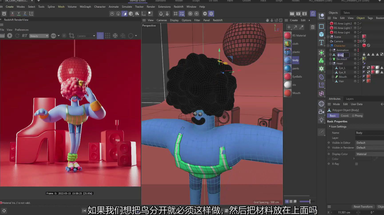Select the Cube primitive tool
The image size is (384, 215).
(321, 34)
